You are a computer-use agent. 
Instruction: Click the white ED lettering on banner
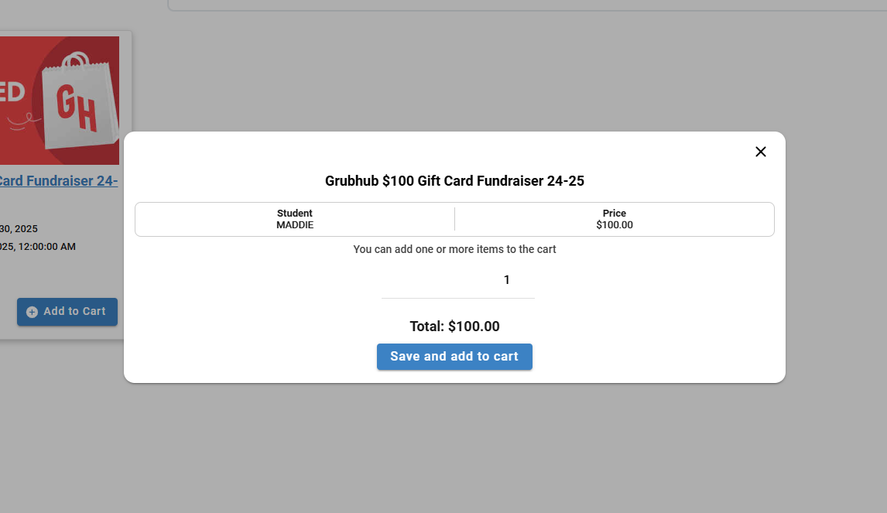(12, 91)
